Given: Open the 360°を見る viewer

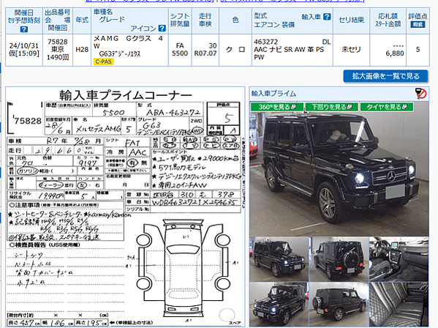Looking at the screenshot, I should 277,107.
